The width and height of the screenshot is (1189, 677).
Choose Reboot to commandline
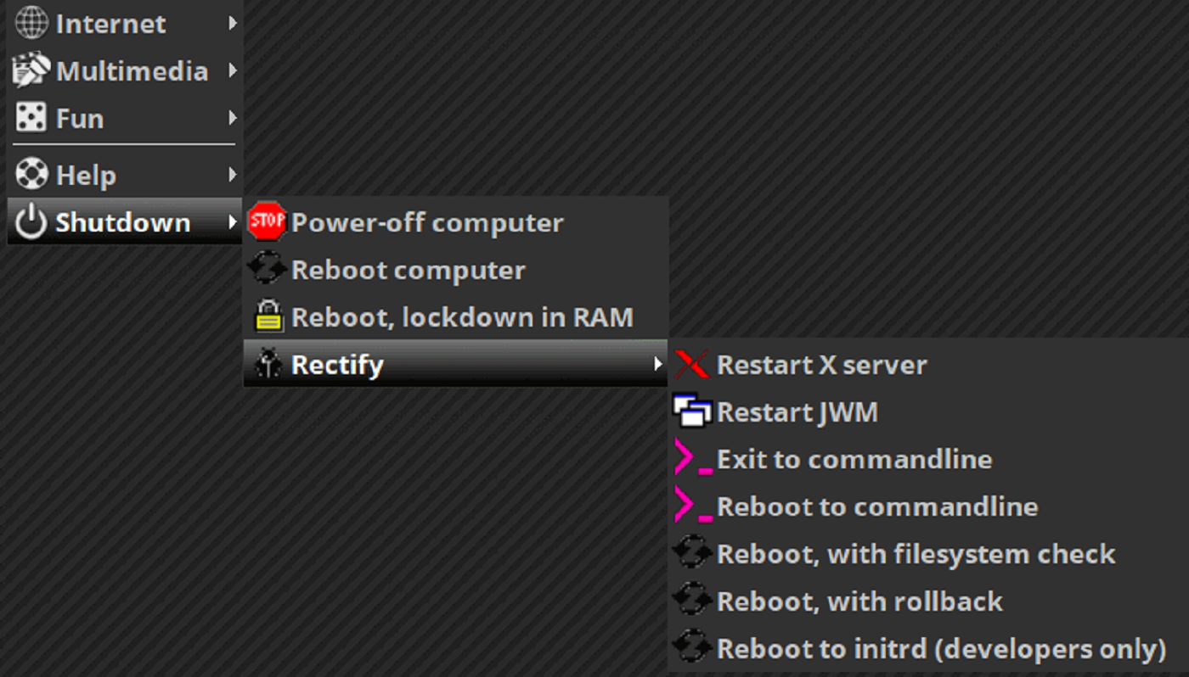(876, 506)
